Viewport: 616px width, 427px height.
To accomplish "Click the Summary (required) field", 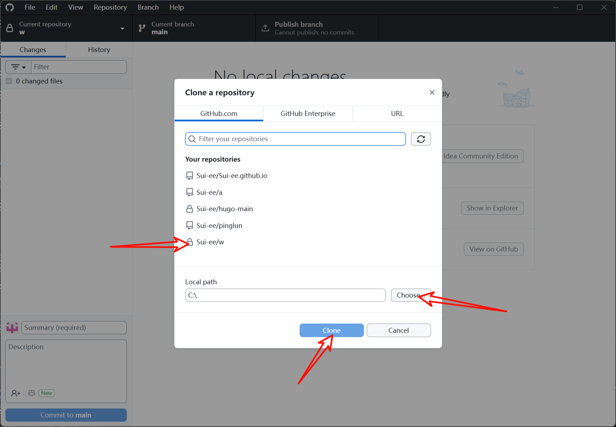I will click(74, 327).
